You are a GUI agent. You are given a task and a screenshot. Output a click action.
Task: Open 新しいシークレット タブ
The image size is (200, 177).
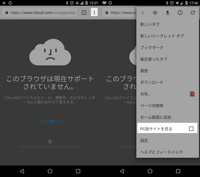(x=162, y=36)
